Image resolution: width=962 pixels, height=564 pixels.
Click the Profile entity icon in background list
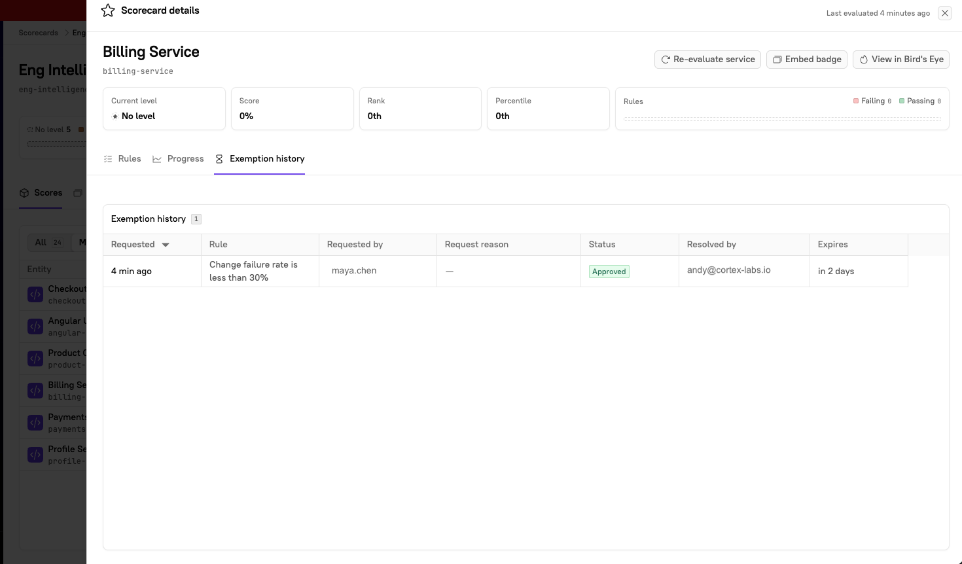[35, 455]
